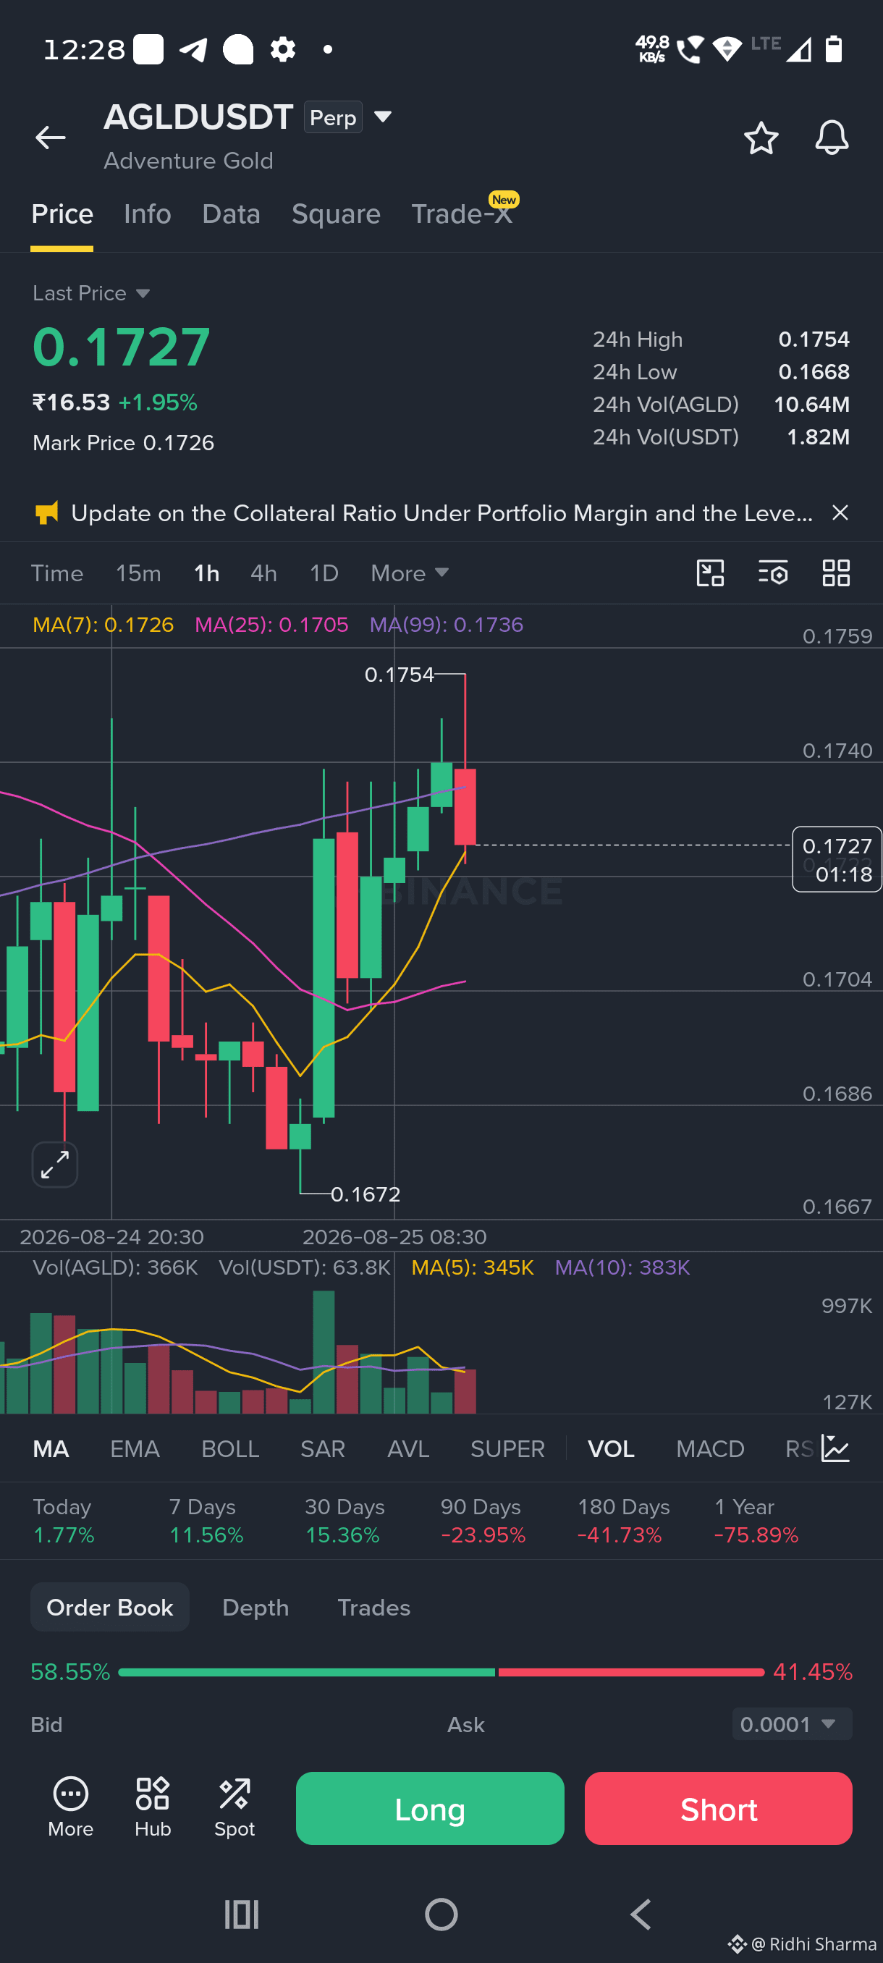
Task: Open indicator settings chart icon
Action: click(x=836, y=1448)
